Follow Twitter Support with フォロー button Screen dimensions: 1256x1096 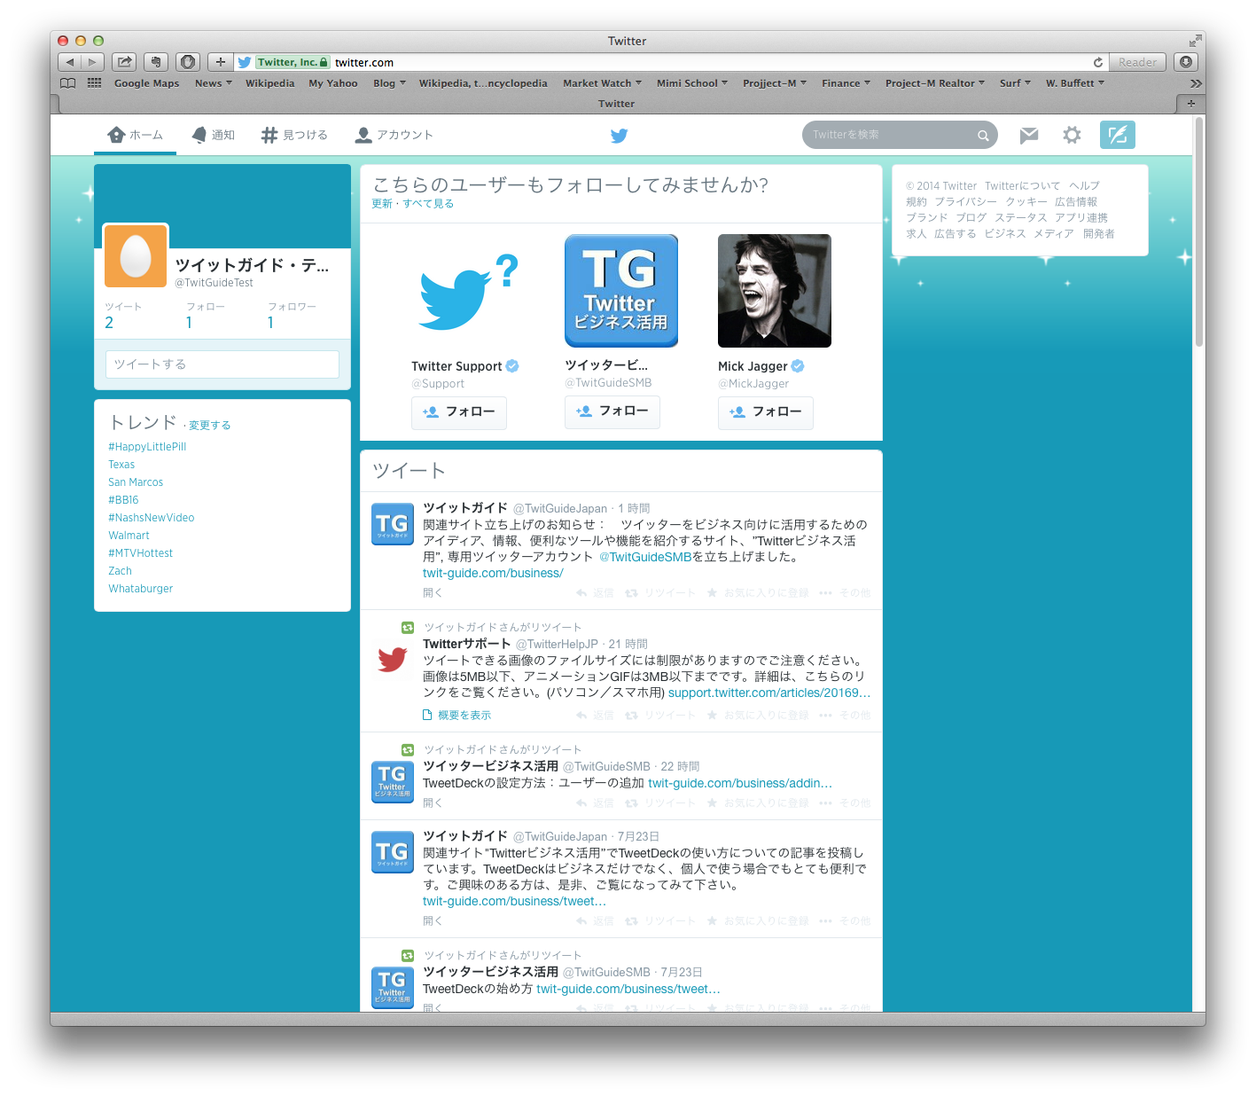459,412
